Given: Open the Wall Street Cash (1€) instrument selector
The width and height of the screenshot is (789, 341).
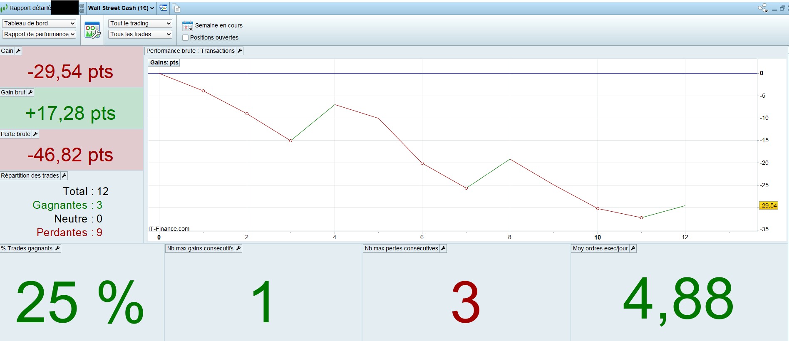Looking at the screenshot, I should click(121, 8).
